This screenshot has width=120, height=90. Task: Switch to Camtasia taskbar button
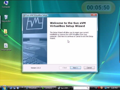[48, 88]
